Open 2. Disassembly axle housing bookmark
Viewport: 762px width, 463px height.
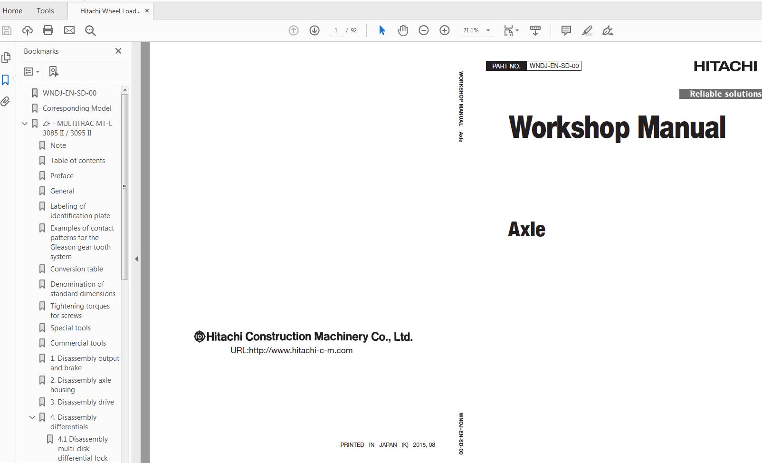coord(81,385)
